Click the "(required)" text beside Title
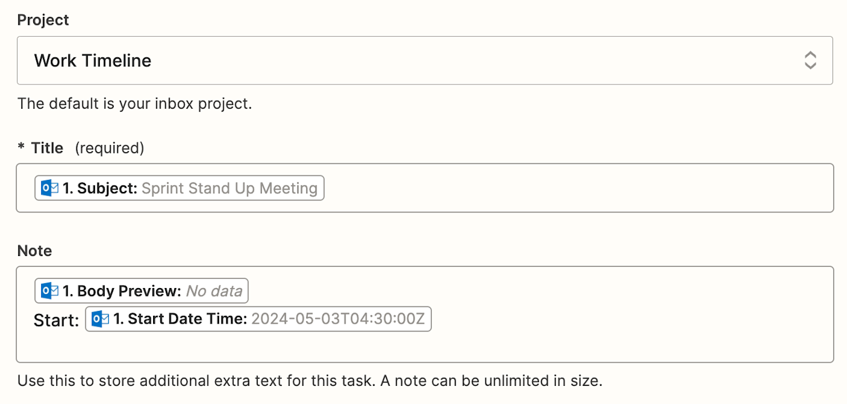The height and width of the screenshot is (404, 847). click(110, 148)
